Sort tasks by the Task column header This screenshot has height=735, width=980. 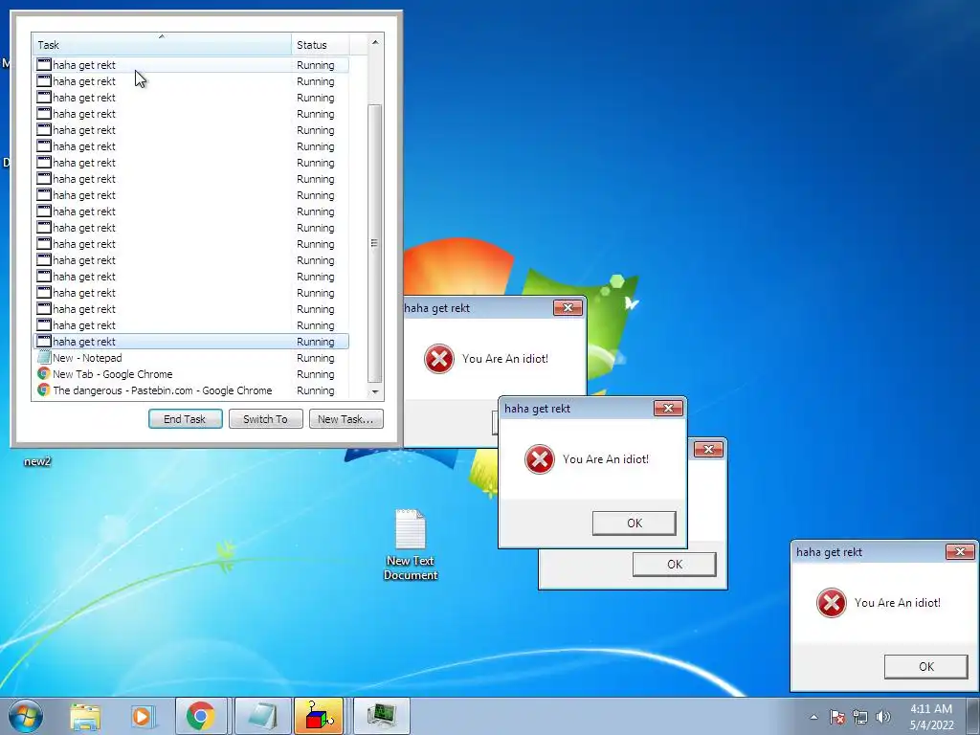click(162, 45)
